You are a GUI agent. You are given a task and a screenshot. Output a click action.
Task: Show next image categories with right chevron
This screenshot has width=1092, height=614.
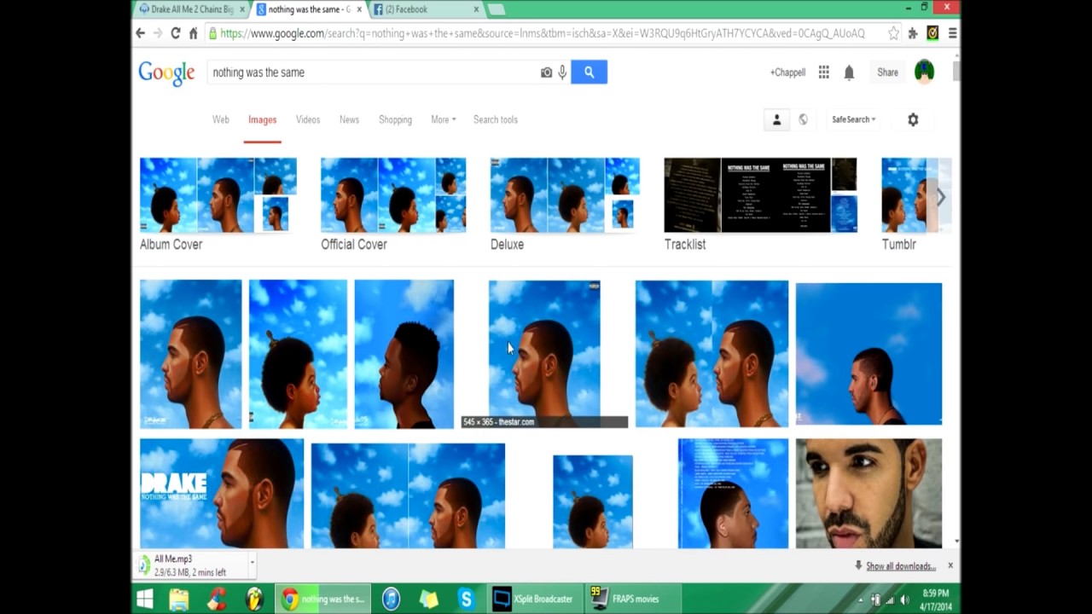point(940,197)
